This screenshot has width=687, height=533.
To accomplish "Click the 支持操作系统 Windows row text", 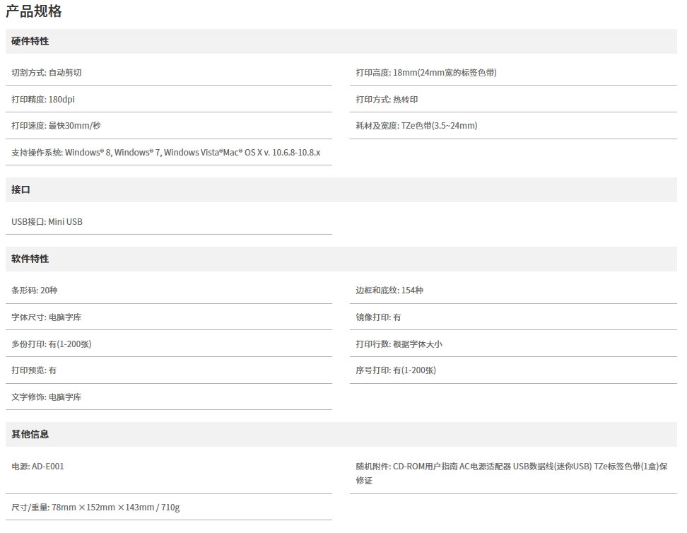I will coord(165,153).
